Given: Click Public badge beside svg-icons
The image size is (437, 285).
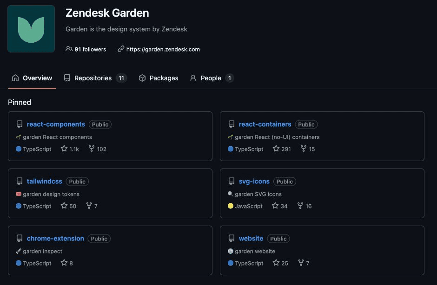Looking at the screenshot, I should (x=285, y=181).
